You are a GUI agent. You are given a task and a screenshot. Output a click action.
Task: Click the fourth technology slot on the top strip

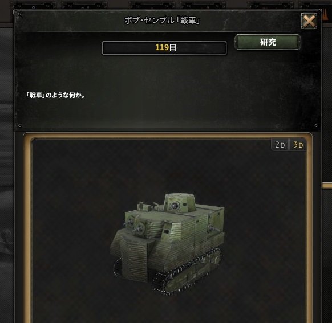click(203, 5)
